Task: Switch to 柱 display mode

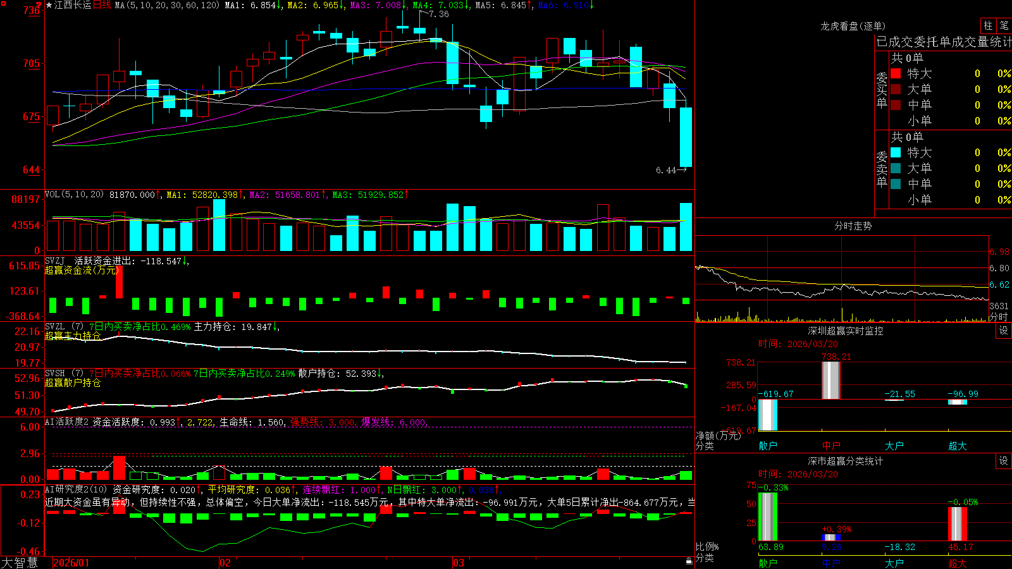Action: click(988, 25)
